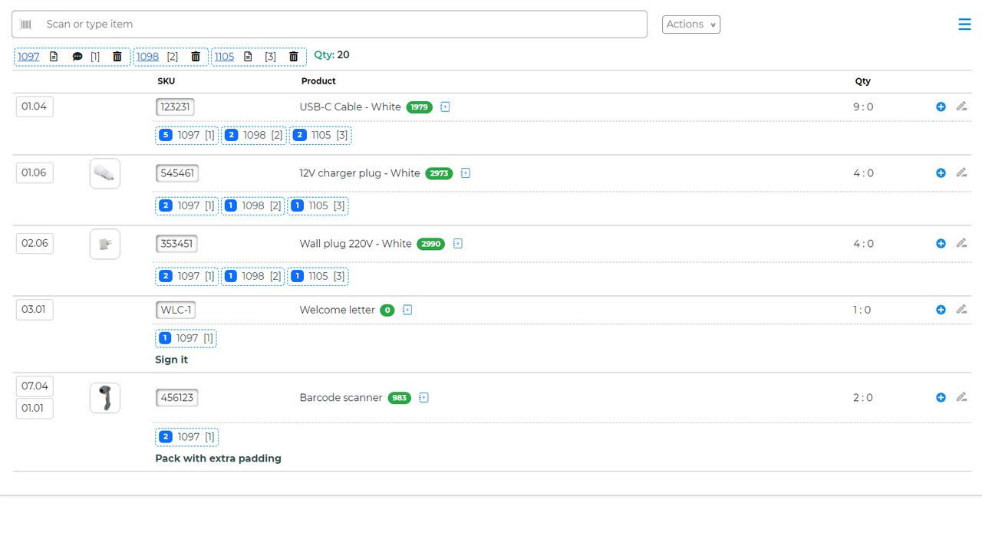Click the 'Pack with extra padding' note
Screen dimensions: 982x552
click(x=219, y=458)
